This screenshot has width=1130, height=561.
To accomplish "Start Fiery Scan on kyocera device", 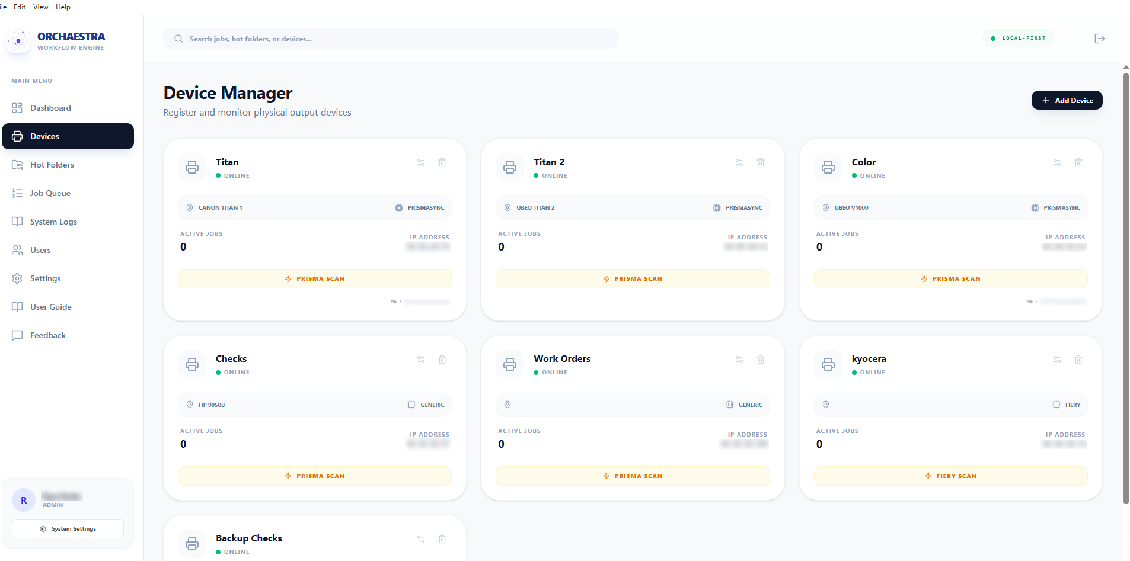I will (951, 476).
